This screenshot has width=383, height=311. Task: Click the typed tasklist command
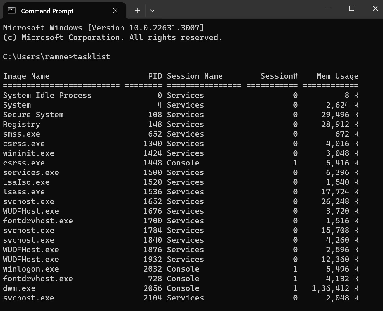[x=92, y=57]
